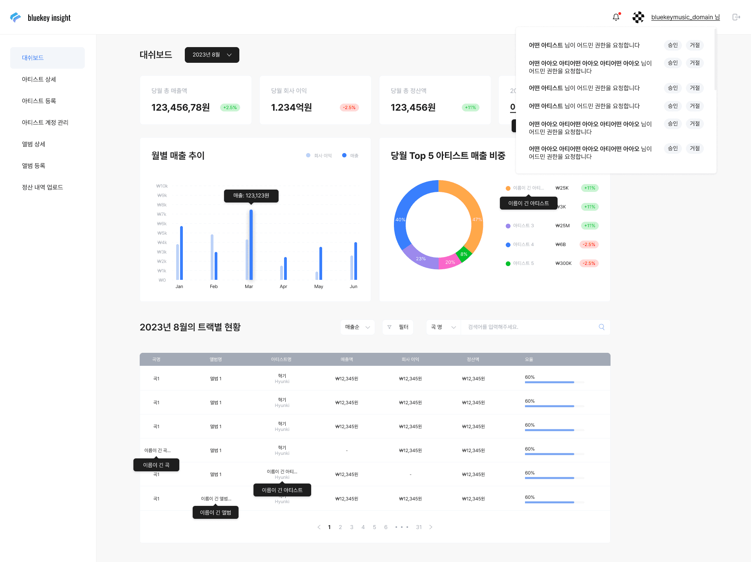Open the 곡 명 search type dropdown

coord(443,327)
